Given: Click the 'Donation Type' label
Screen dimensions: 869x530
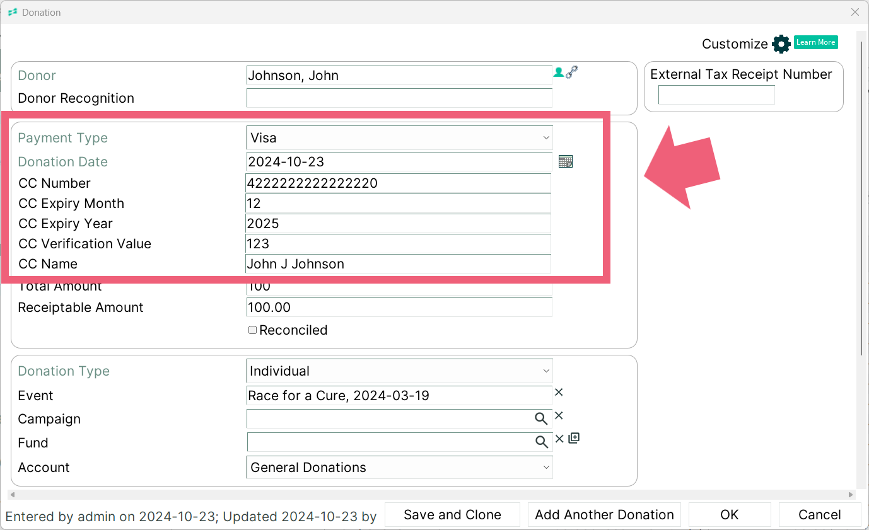Looking at the screenshot, I should pyautogui.click(x=64, y=371).
